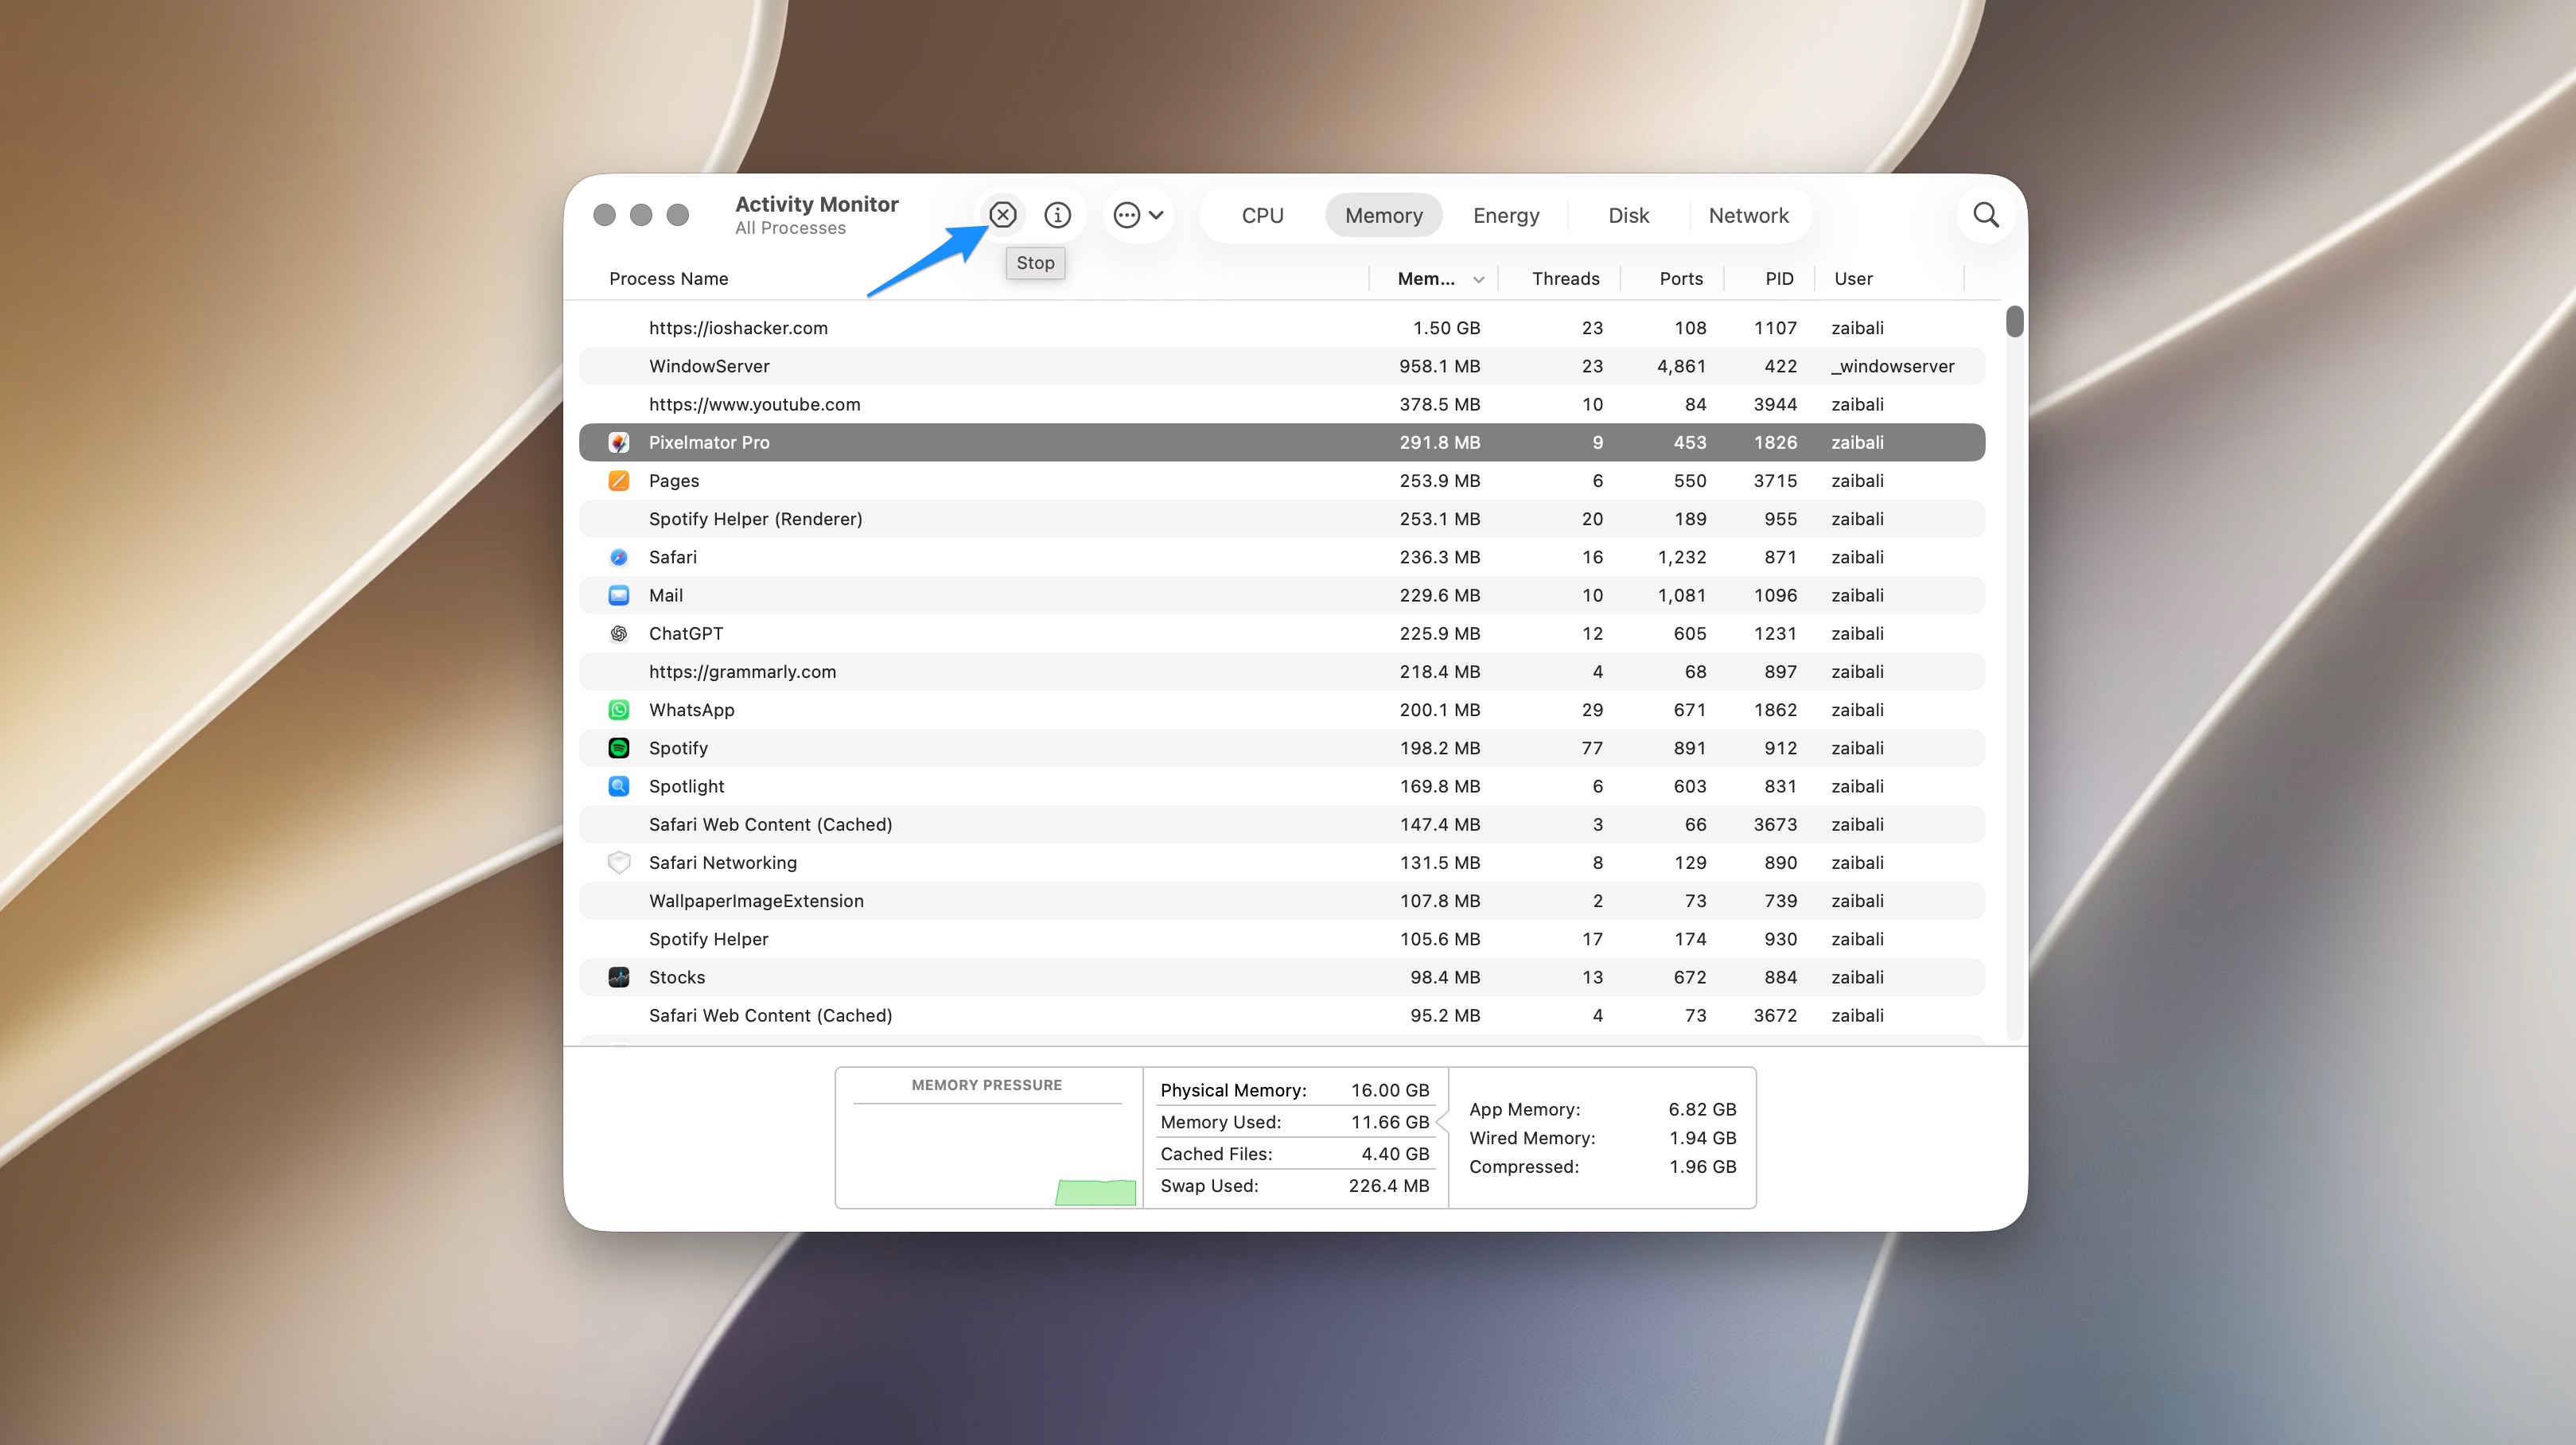Click the Pixelmator Pro PID 1826

click(x=1775, y=442)
